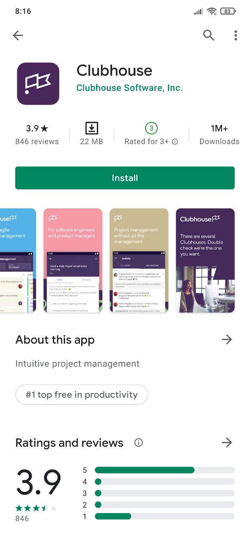Tap the 3.9 star 846 reviews summary
Screen dimensions: 250x541
pos(37,134)
